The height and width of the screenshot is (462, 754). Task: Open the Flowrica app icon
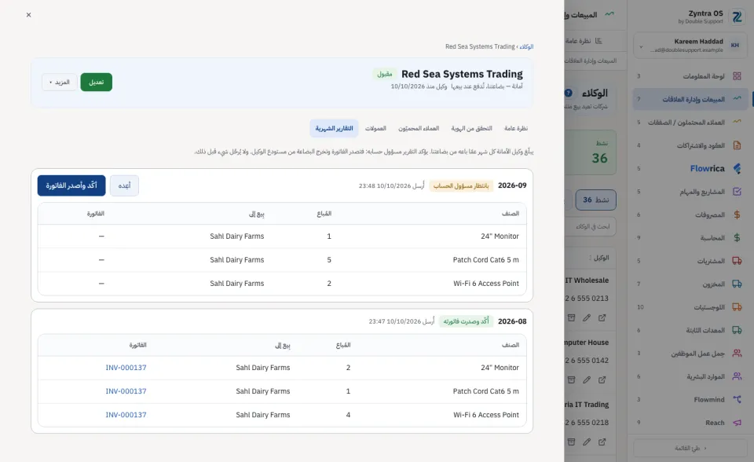coord(737,168)
